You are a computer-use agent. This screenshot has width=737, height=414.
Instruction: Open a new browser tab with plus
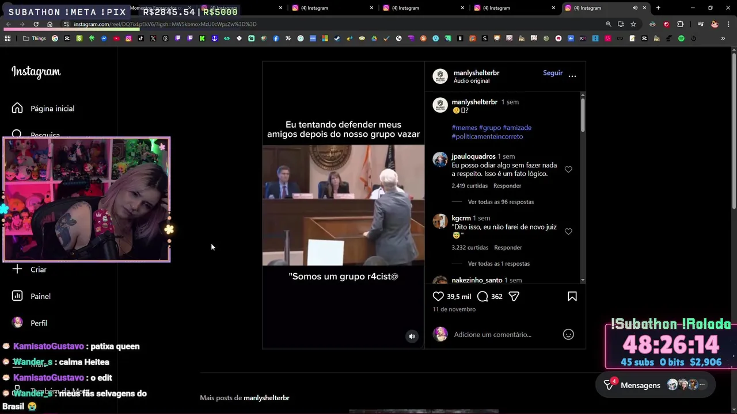click(x=658, y=8)
